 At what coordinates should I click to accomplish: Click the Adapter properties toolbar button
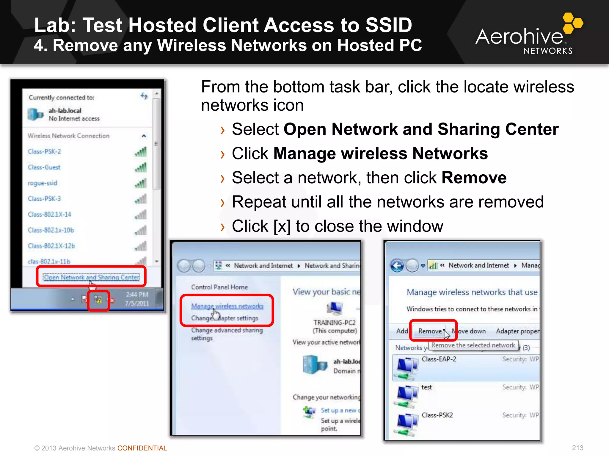(x=517, y=331)
